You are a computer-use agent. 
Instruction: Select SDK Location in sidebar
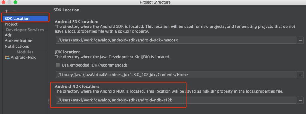click(x=25, y=19)
